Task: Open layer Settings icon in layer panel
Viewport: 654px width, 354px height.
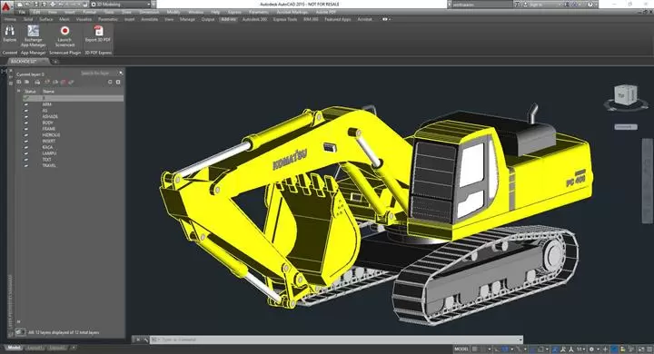Action: tap(118, 82)
